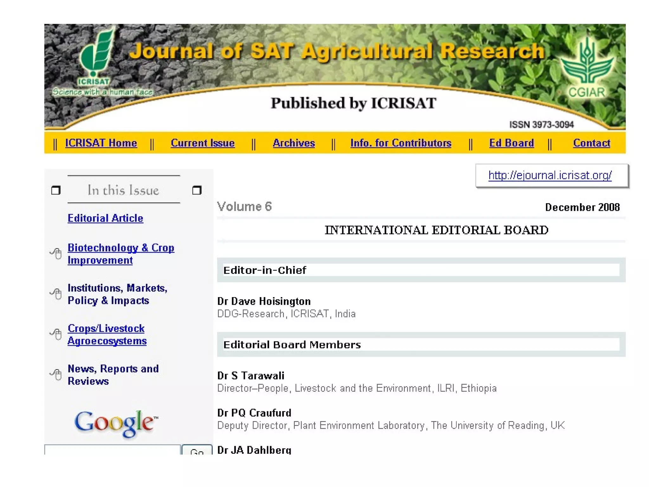
Task: Follow the ejournal.icrisat.org URL link
Action: tap(550, 175)
